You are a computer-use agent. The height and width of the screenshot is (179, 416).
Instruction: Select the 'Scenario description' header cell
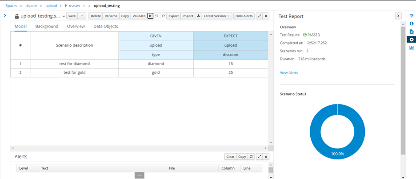75,45
